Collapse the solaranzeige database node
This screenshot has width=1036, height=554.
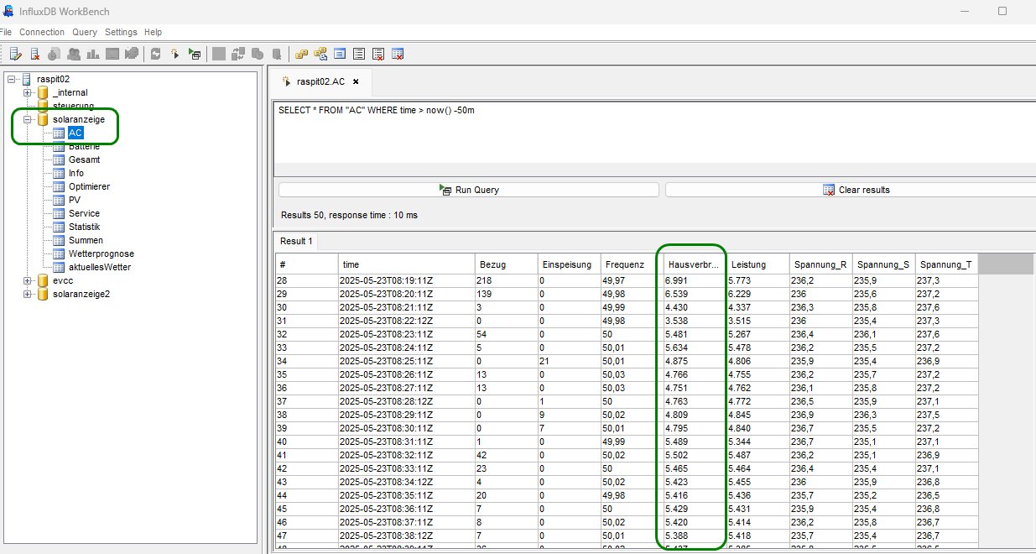point(27,119)
